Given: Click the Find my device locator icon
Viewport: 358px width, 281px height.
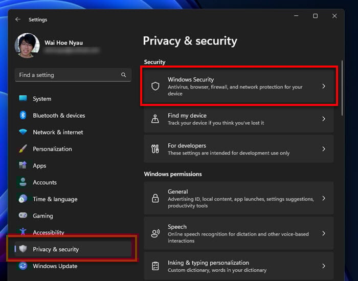Looking at the screenshot, I should tap(155, 119).
